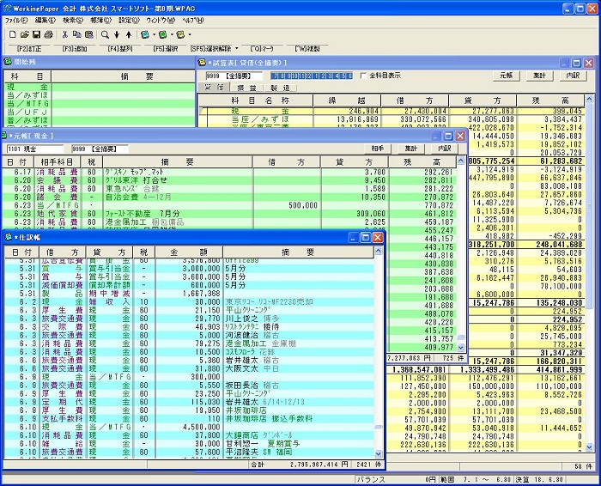The image size is (601, 486).
Task: Expand dropdown beside the green ledger icon
Action: tap(171, 34)
